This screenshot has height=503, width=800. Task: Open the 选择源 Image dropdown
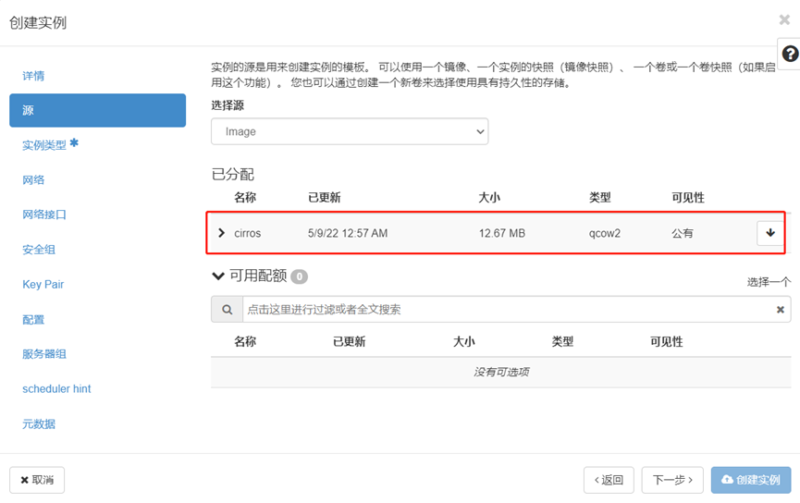pyautogui.click(x=350, y=131)
